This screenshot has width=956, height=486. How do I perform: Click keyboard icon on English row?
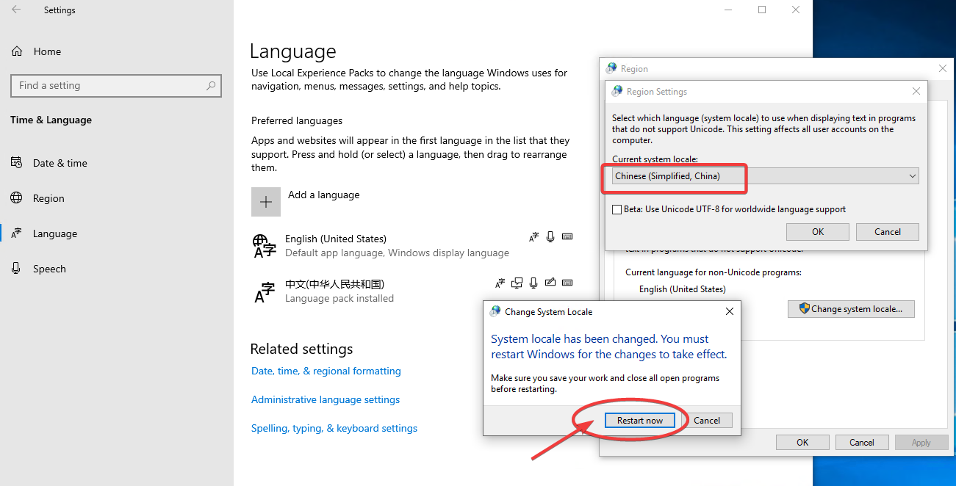click(567, 237)
